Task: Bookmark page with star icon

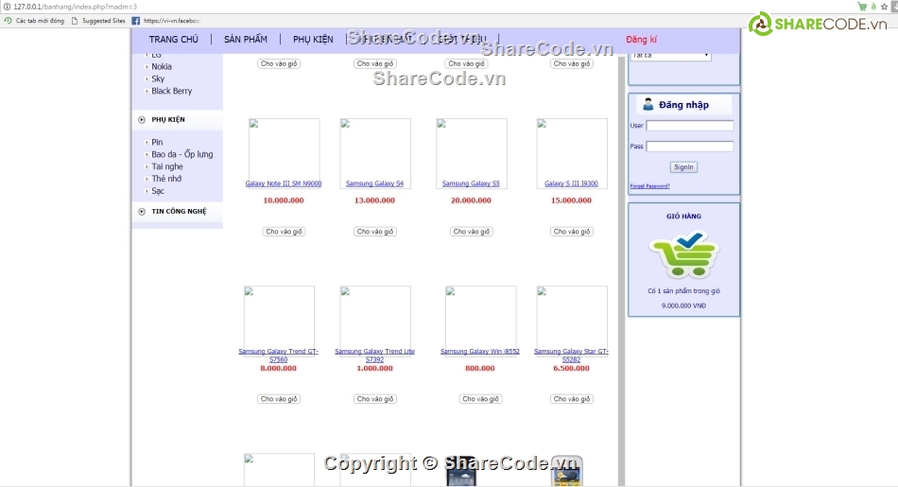Action: (x=884, y=7)
